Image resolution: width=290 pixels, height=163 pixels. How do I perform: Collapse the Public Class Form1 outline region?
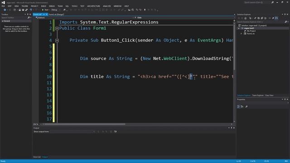click(57, 29)
